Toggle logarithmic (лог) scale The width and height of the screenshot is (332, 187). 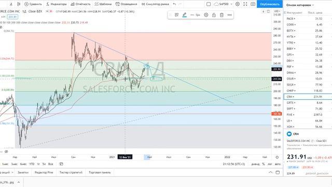[x=270, y=164]
